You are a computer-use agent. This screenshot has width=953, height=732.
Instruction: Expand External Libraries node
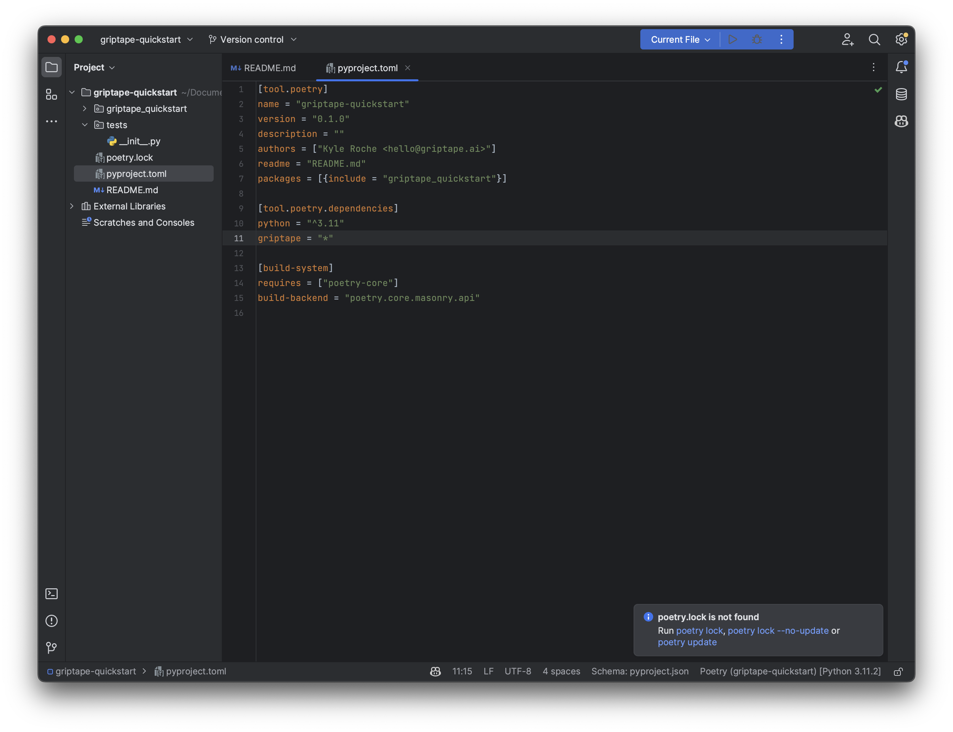[72, 206]
